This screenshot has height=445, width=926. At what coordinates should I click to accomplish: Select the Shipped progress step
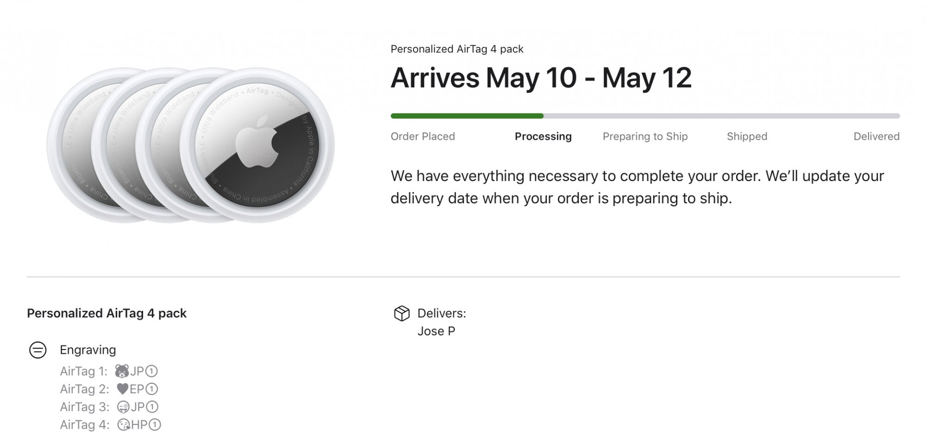[747, 137]
